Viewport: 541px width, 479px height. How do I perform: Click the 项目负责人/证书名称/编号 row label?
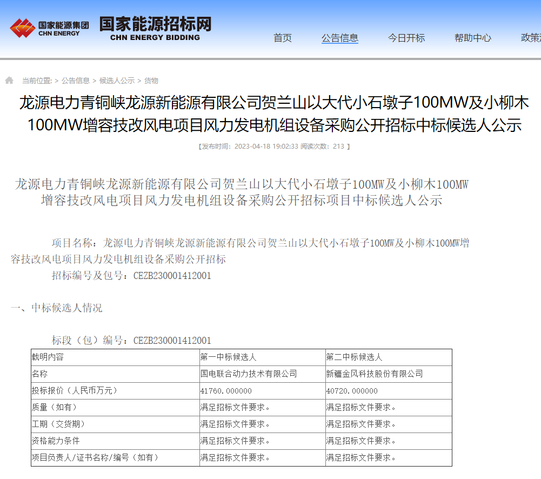click(x=115, y=458)
